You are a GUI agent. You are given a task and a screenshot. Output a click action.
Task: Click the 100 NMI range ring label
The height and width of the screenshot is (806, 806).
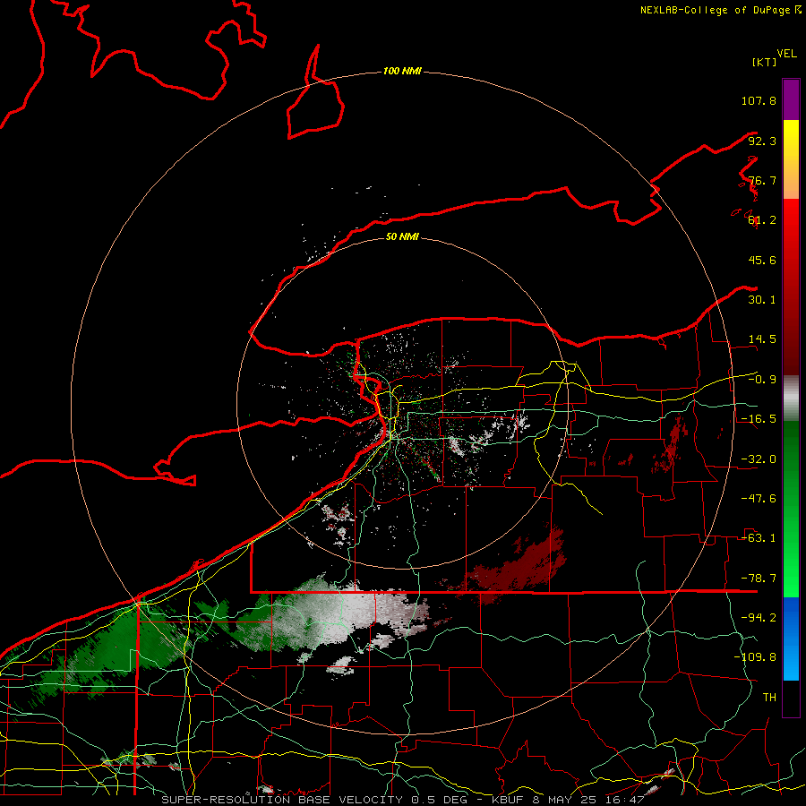pyautogui.click(x=402, y=71)
